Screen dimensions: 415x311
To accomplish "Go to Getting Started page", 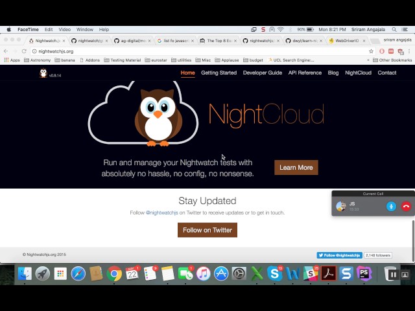I will click(x=219, y=73).
